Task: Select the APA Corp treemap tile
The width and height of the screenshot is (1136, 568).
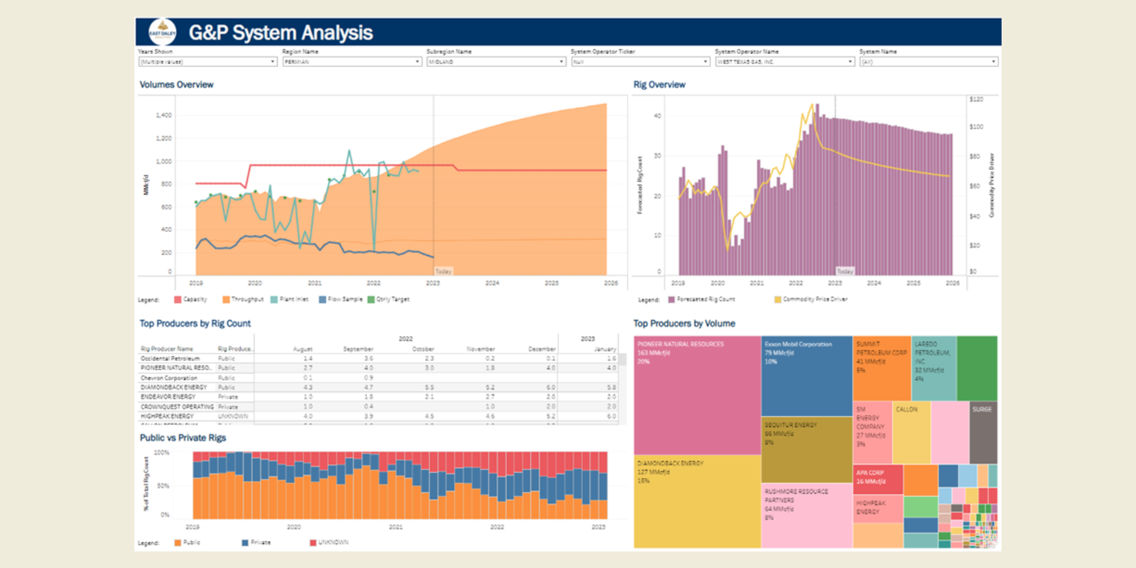Action: click(878, 479)
